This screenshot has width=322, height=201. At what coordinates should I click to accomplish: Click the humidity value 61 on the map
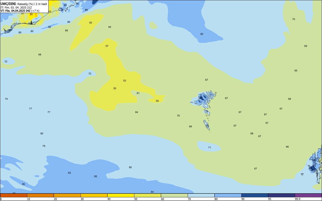[138, 93]
